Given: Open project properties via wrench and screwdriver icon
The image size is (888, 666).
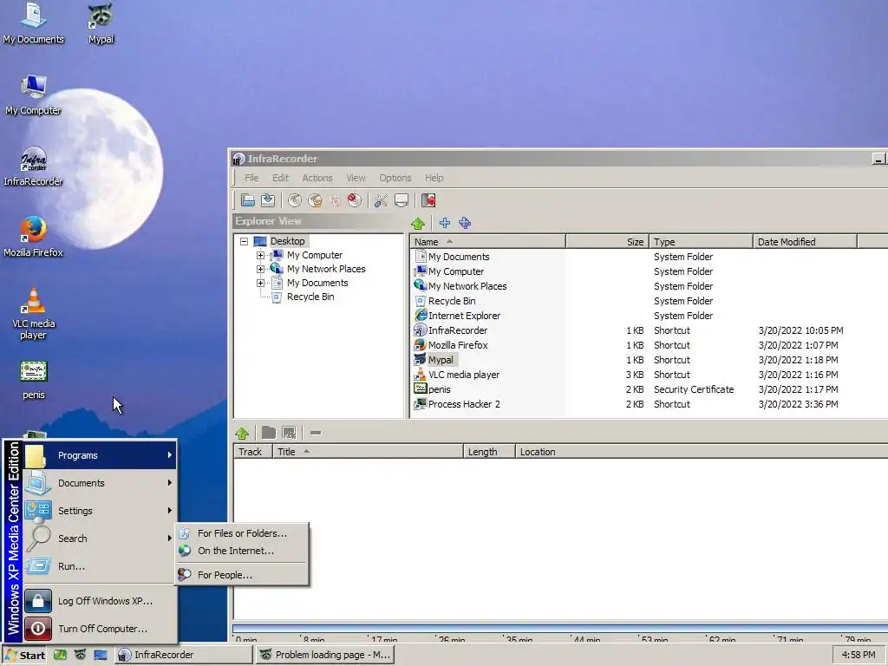Looking at the screenshot, I should pyautogui.click(x=381, y=200).
